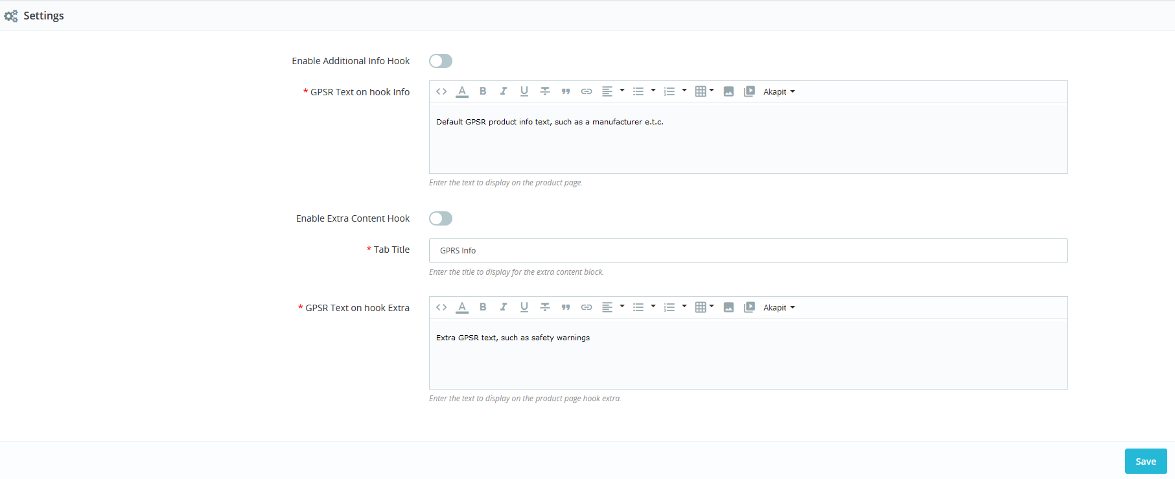Focus the Tab Title input field
1175x479 pixels.
748,250
